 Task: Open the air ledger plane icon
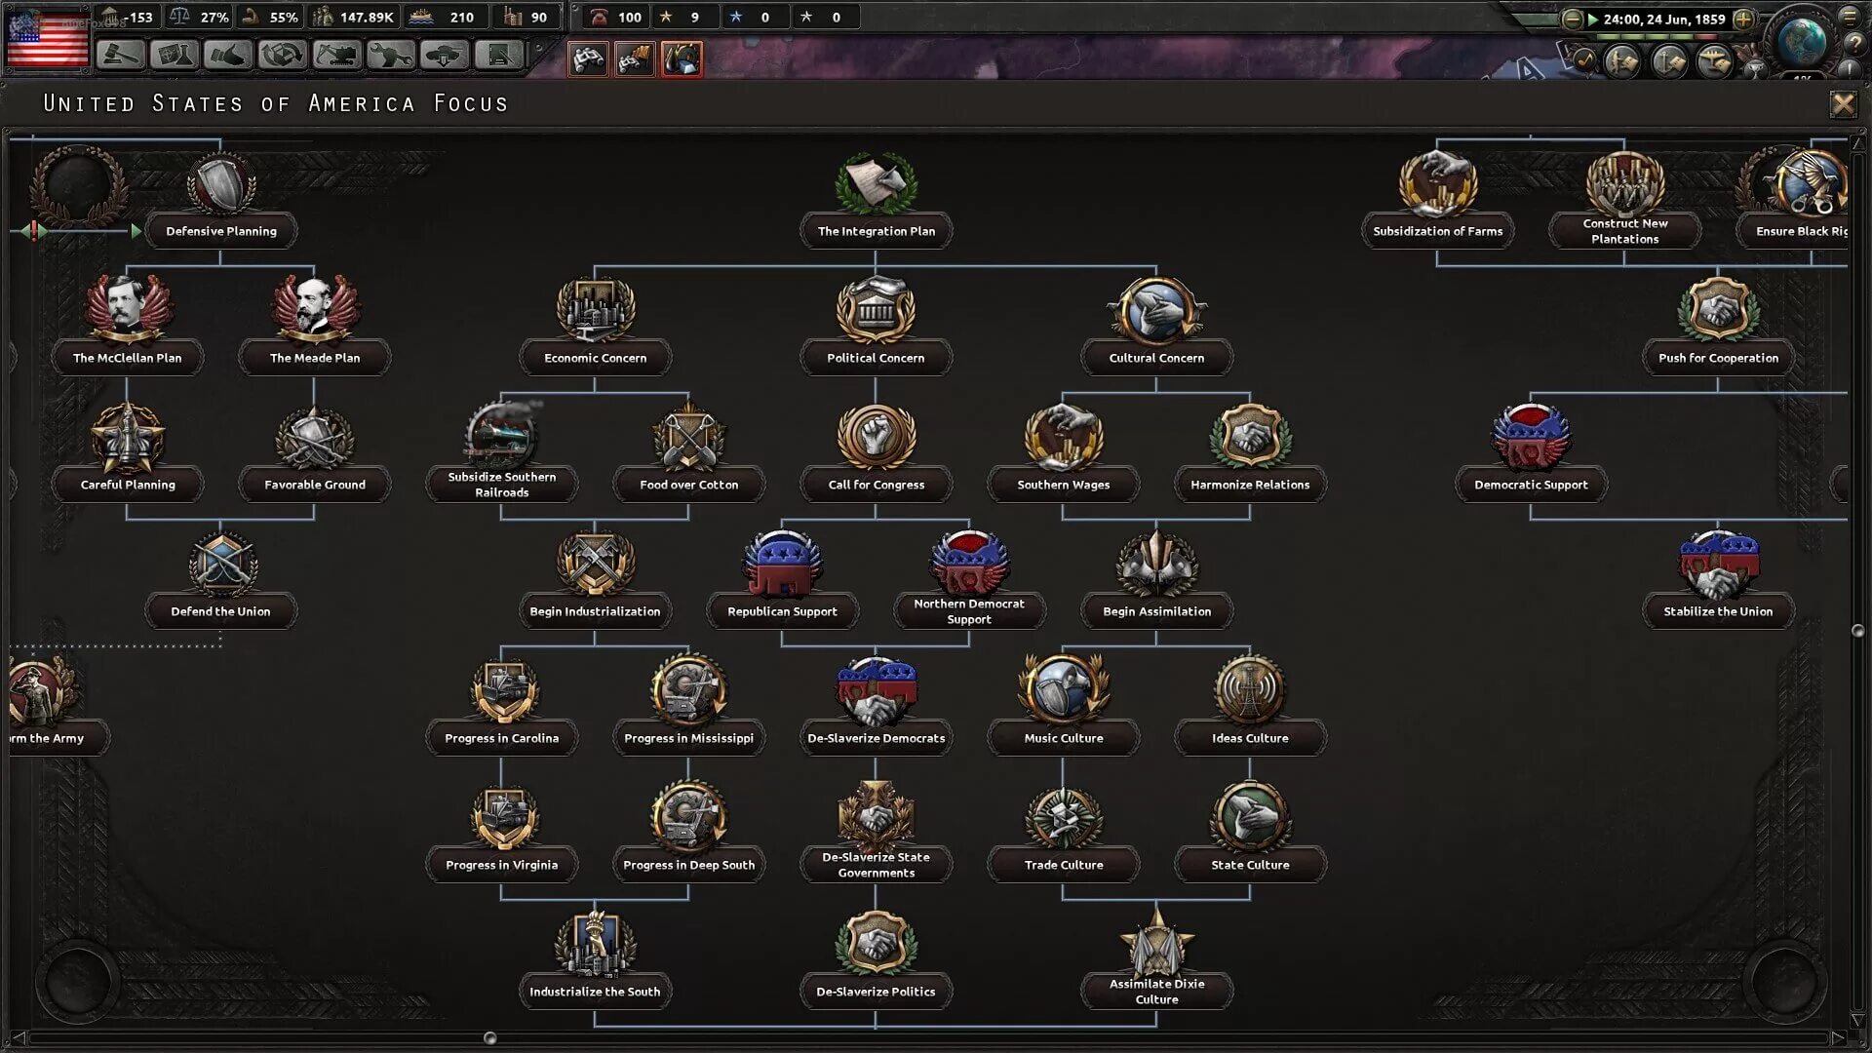click(1714, 61)
